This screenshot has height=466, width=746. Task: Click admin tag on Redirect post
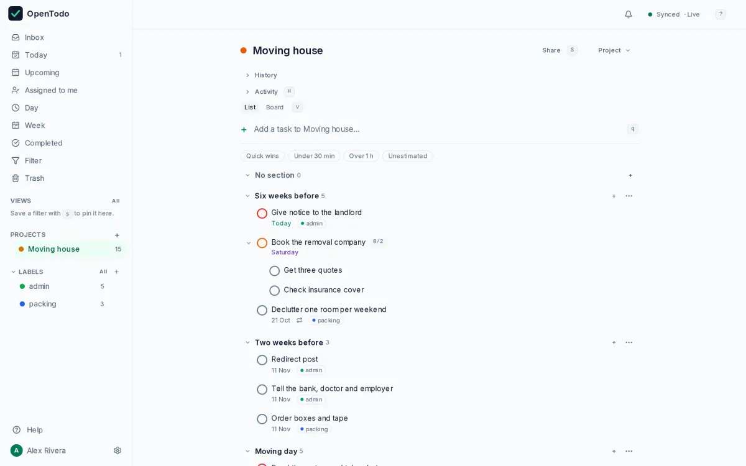coord(311,370)
